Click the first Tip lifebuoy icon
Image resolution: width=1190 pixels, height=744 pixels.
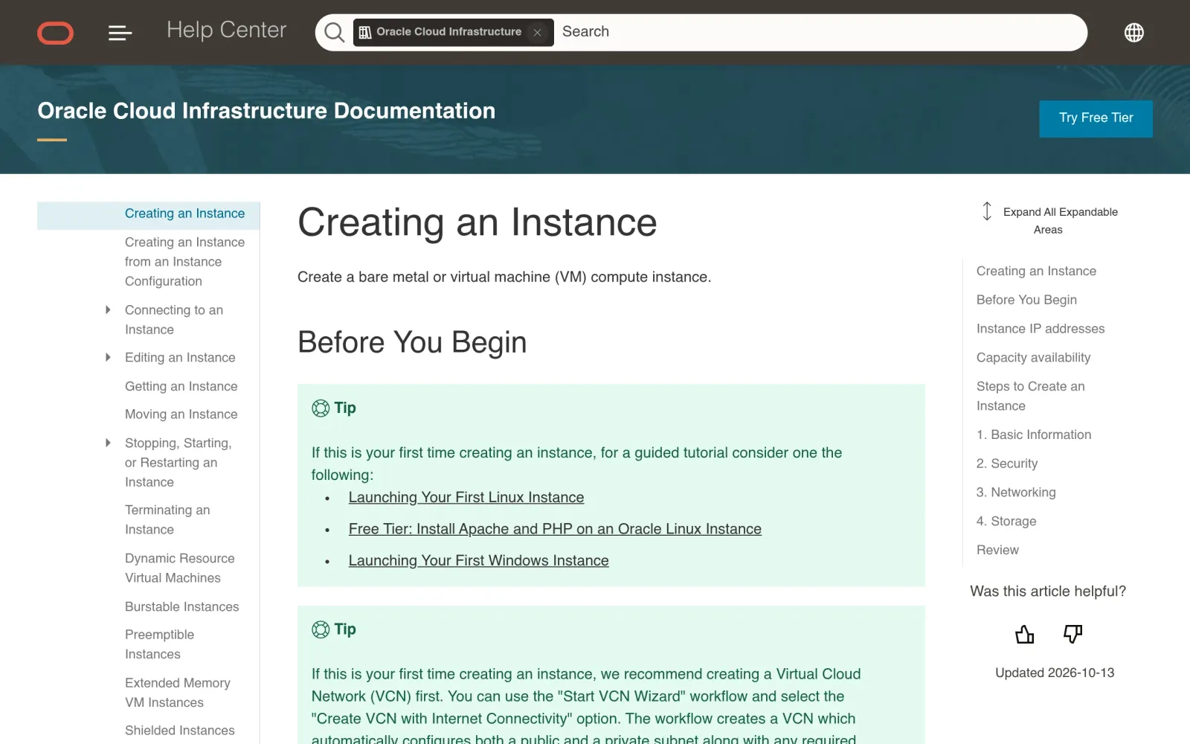point(321,408)
